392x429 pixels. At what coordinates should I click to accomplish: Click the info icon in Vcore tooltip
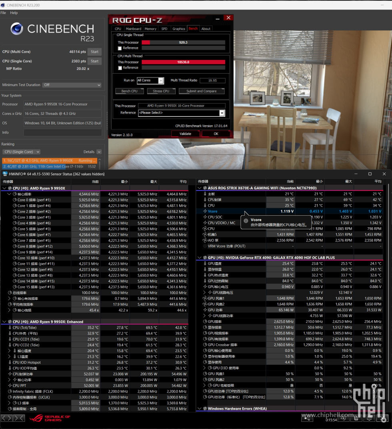[x=246, y=221]
